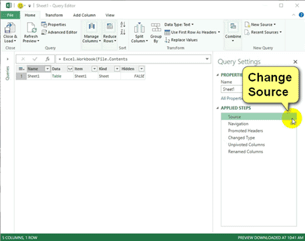The width and height of the screenshot is (305, 241).
Task: Click the Close & Load icon
Action: 10,27
